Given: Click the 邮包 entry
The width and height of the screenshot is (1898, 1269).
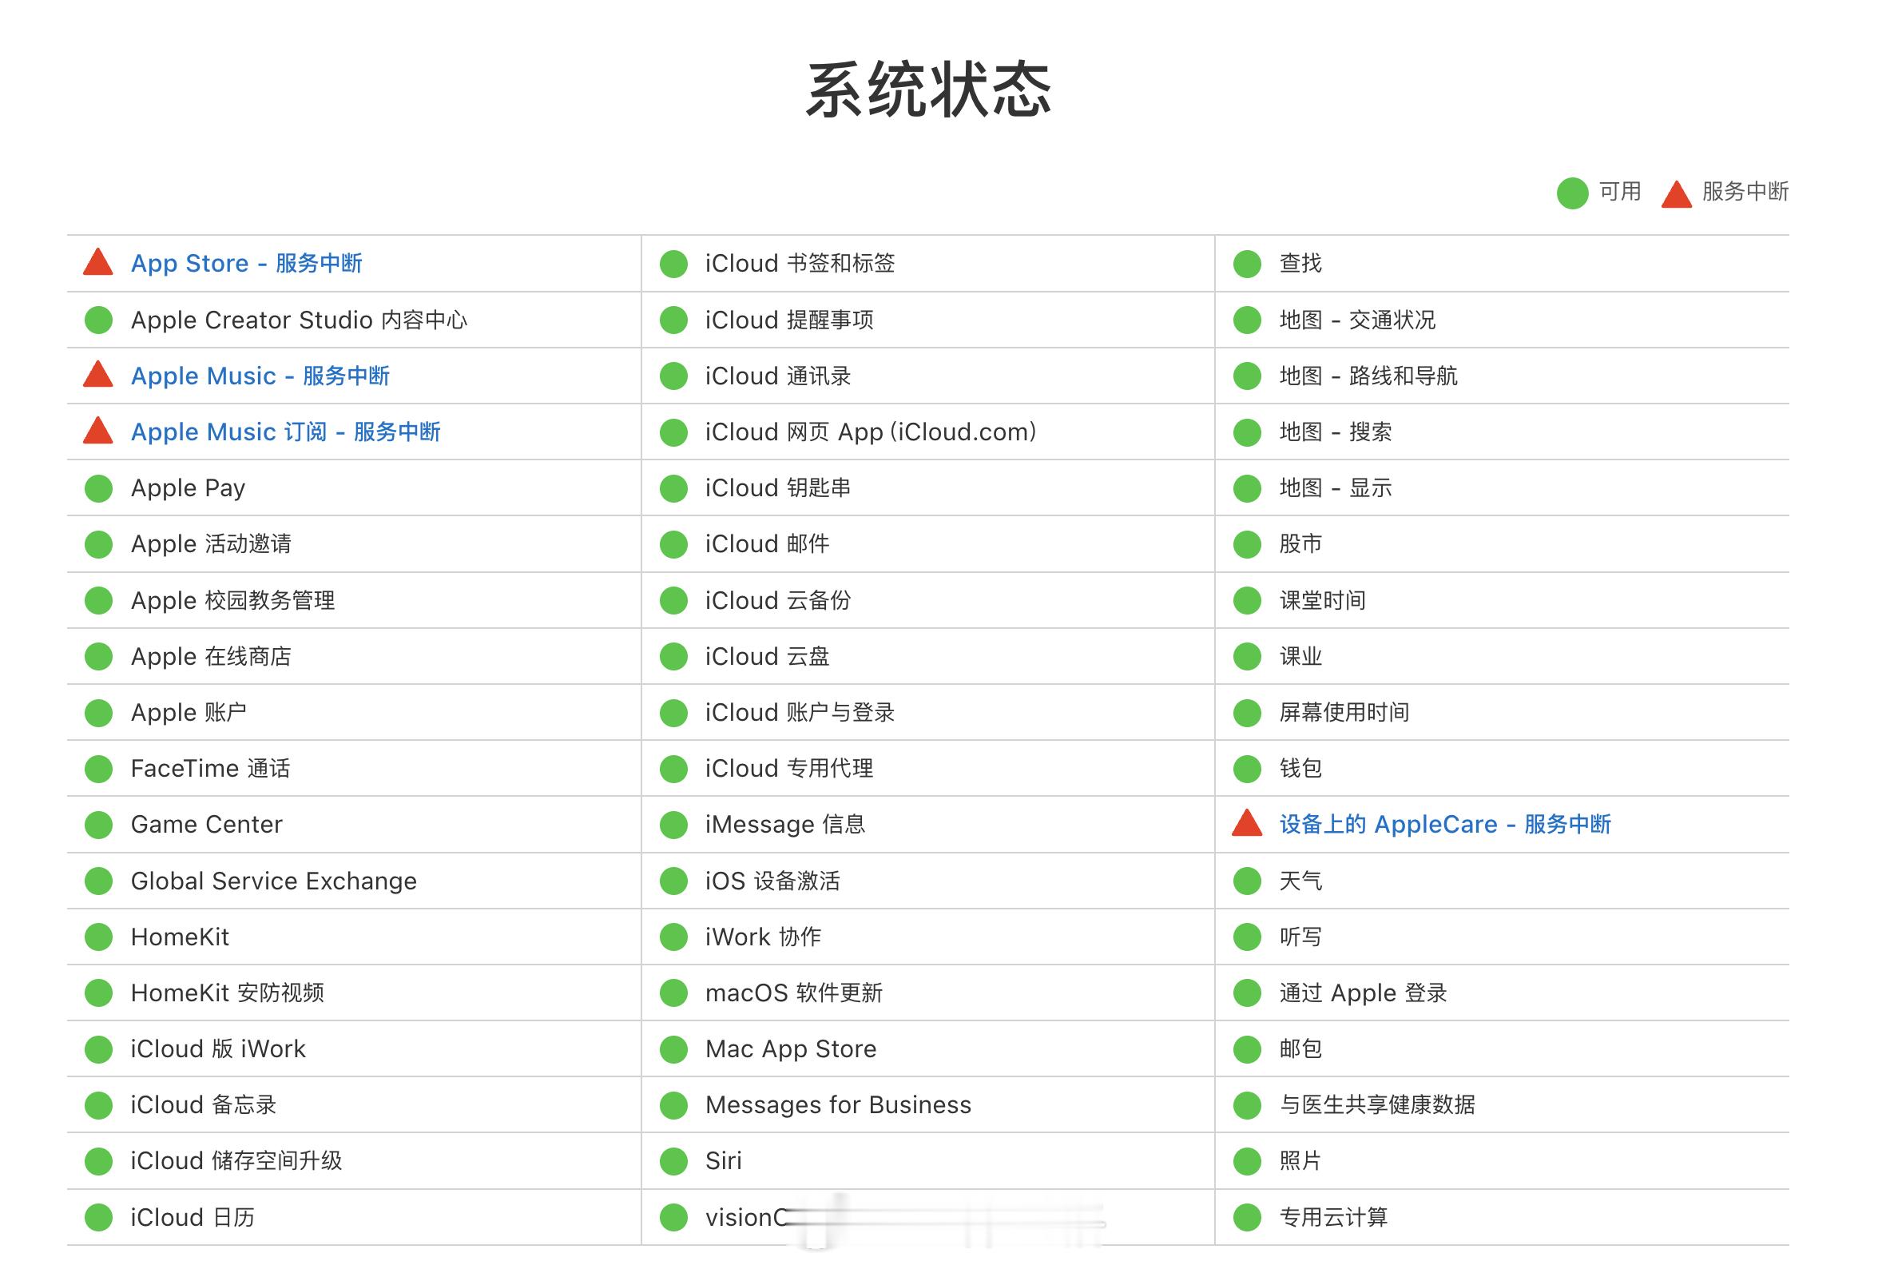Looking at the screenshot, I should (1301, 1049).
